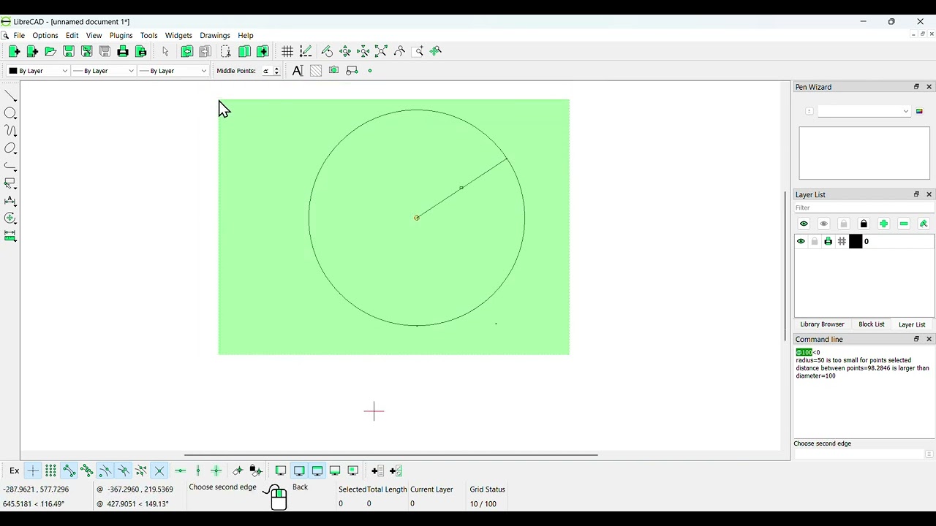
Task: Open the Info measure tools in left toolbar
Action: point(10,236)
